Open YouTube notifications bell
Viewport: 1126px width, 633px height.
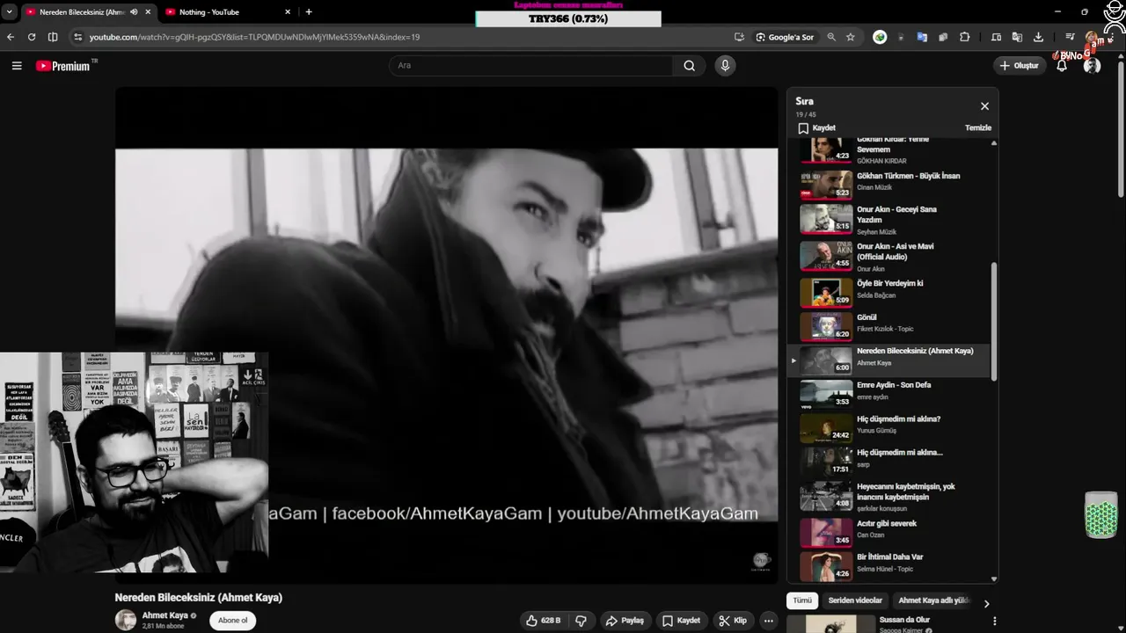coord(1062,66)
